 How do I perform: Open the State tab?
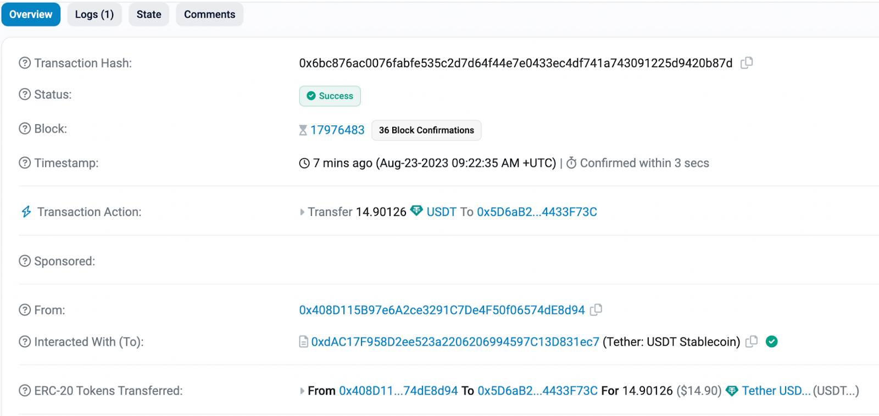pyautogui.click(x=149, y=14)
